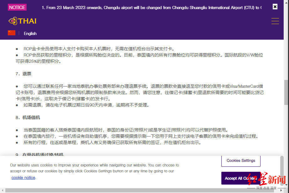The height and width of the screenshot is (193, 289).
Task: Close the notice banner
Action: pyautogui.click(x=275, y=7)
